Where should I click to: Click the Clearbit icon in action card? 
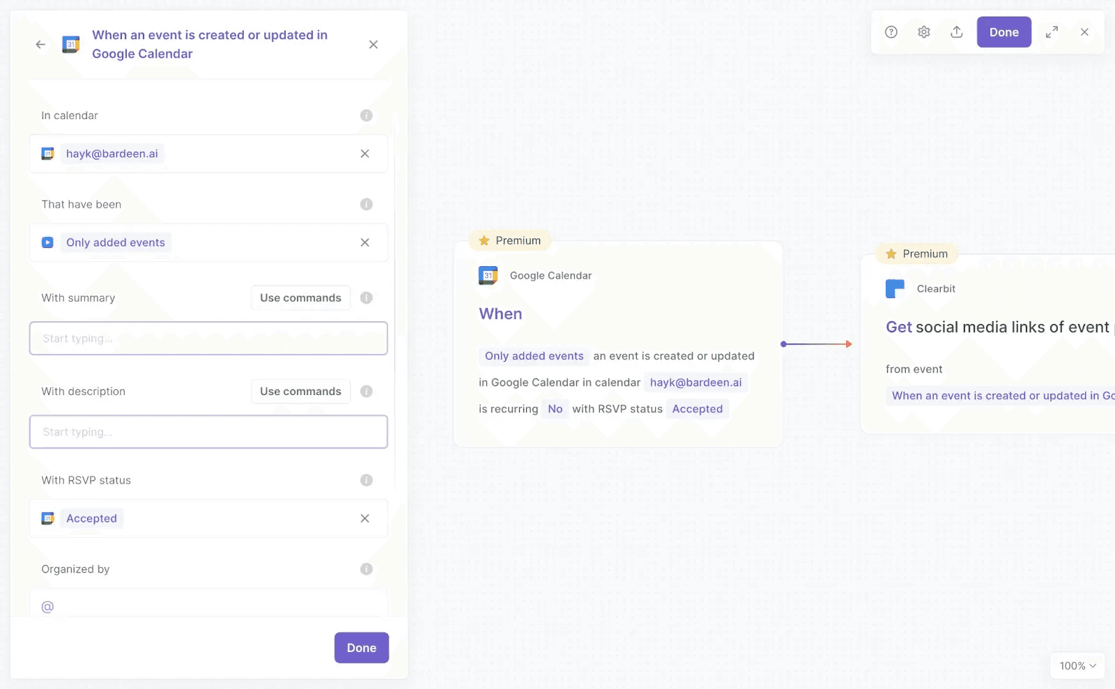[x=895, y=288]
